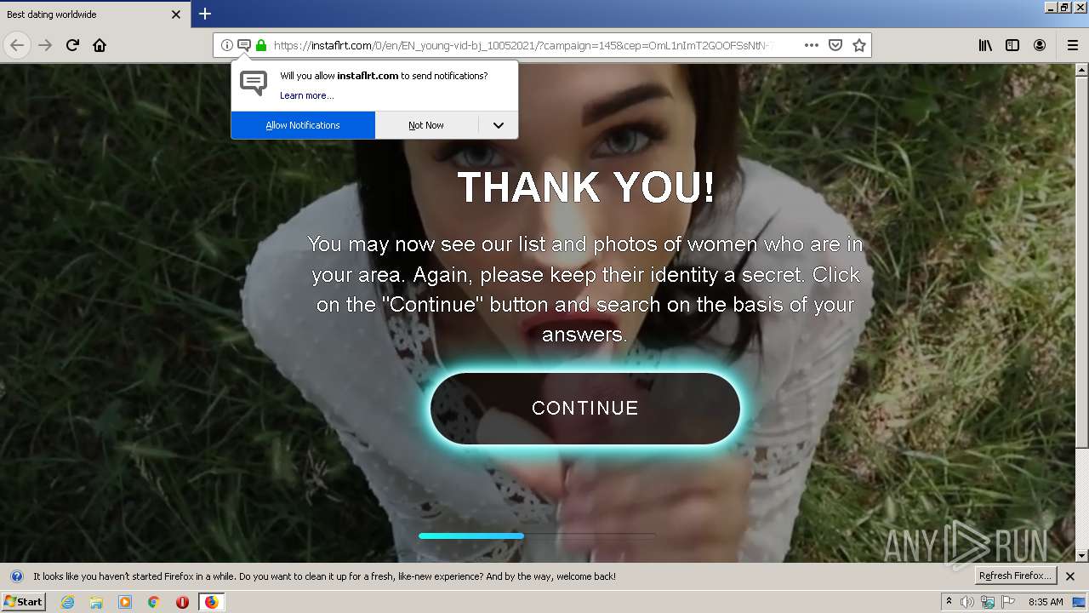Click the Refresh Firefox button
Screen dimensions: 1089x613
tap(1016, 576)
